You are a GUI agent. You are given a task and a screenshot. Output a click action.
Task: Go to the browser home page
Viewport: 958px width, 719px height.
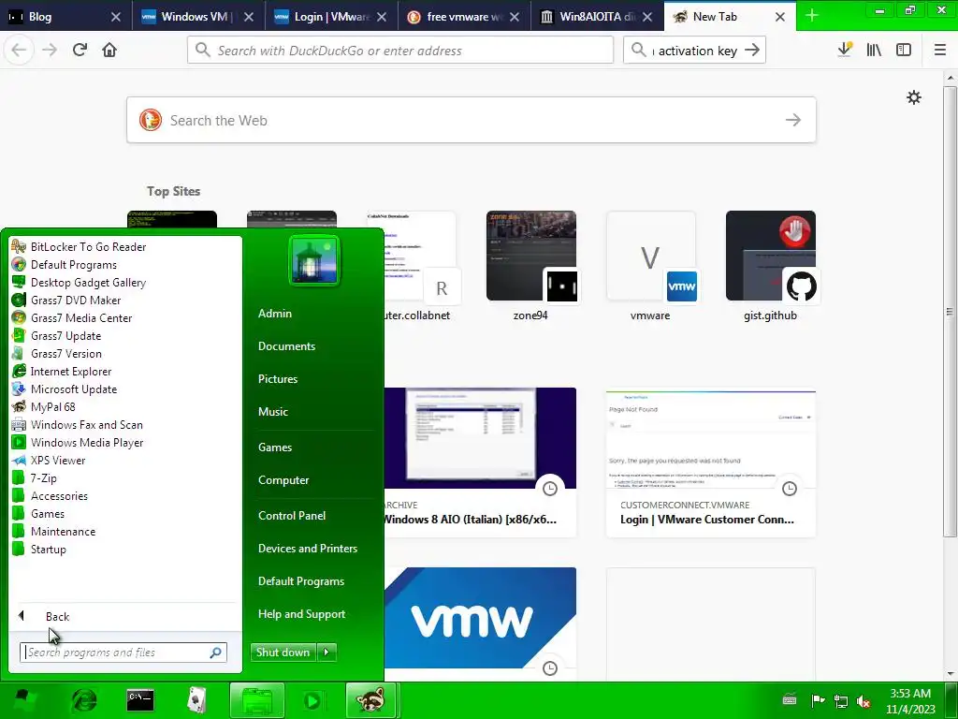(x=109, y=50)
